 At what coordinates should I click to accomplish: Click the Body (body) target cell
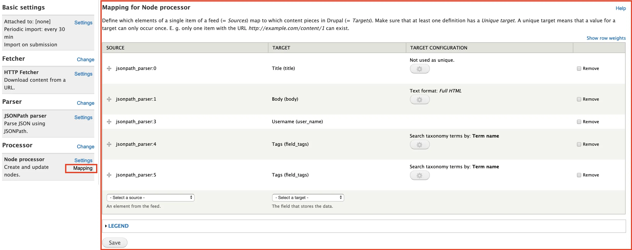pyautogui.click(x=285, y=99)
